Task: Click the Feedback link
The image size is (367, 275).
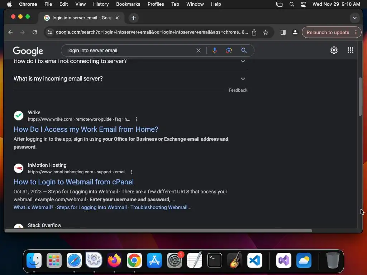Action: pyautogui.click(x=238, y=90)
